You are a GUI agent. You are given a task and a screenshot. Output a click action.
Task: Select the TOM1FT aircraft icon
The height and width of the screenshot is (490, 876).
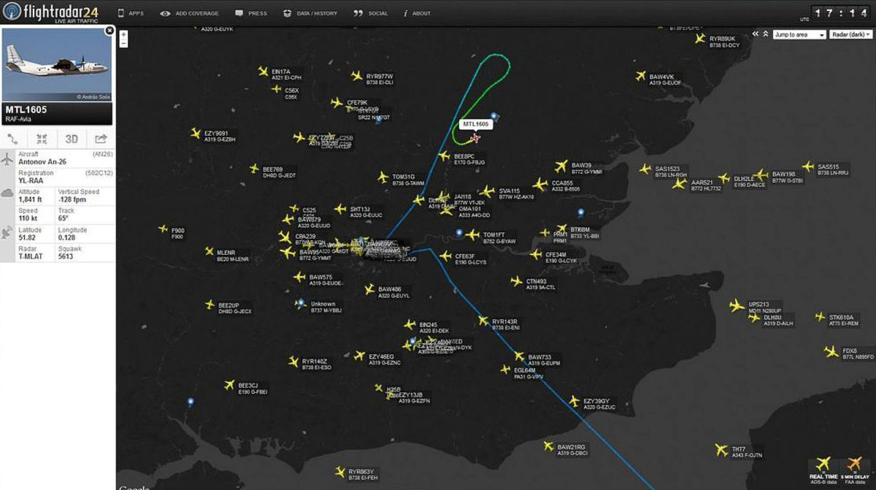pos(473,235)
